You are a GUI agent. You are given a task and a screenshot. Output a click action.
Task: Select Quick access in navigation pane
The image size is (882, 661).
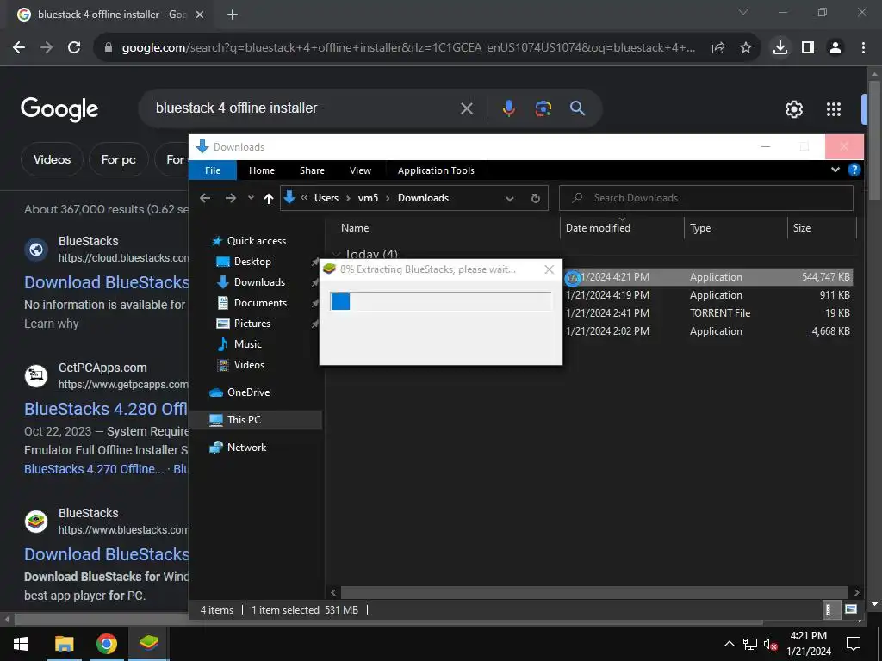click(256, 241)
